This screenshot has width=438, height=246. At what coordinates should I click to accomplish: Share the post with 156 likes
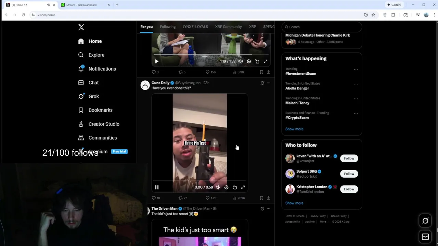point(269,72)
